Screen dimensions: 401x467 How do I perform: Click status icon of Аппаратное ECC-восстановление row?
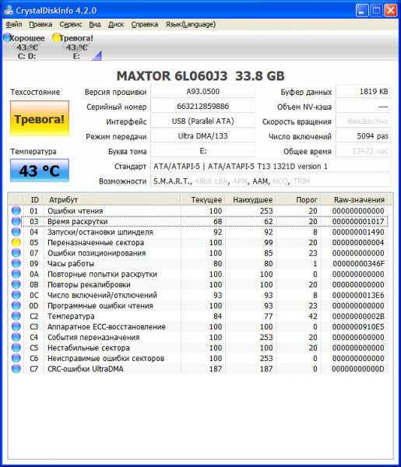pos(16,327)
